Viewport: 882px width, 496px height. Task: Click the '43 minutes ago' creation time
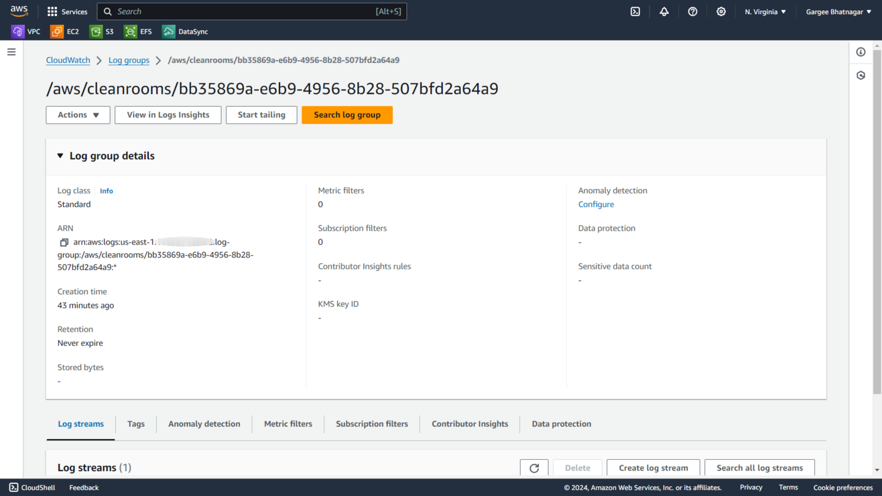click(86, 305)
